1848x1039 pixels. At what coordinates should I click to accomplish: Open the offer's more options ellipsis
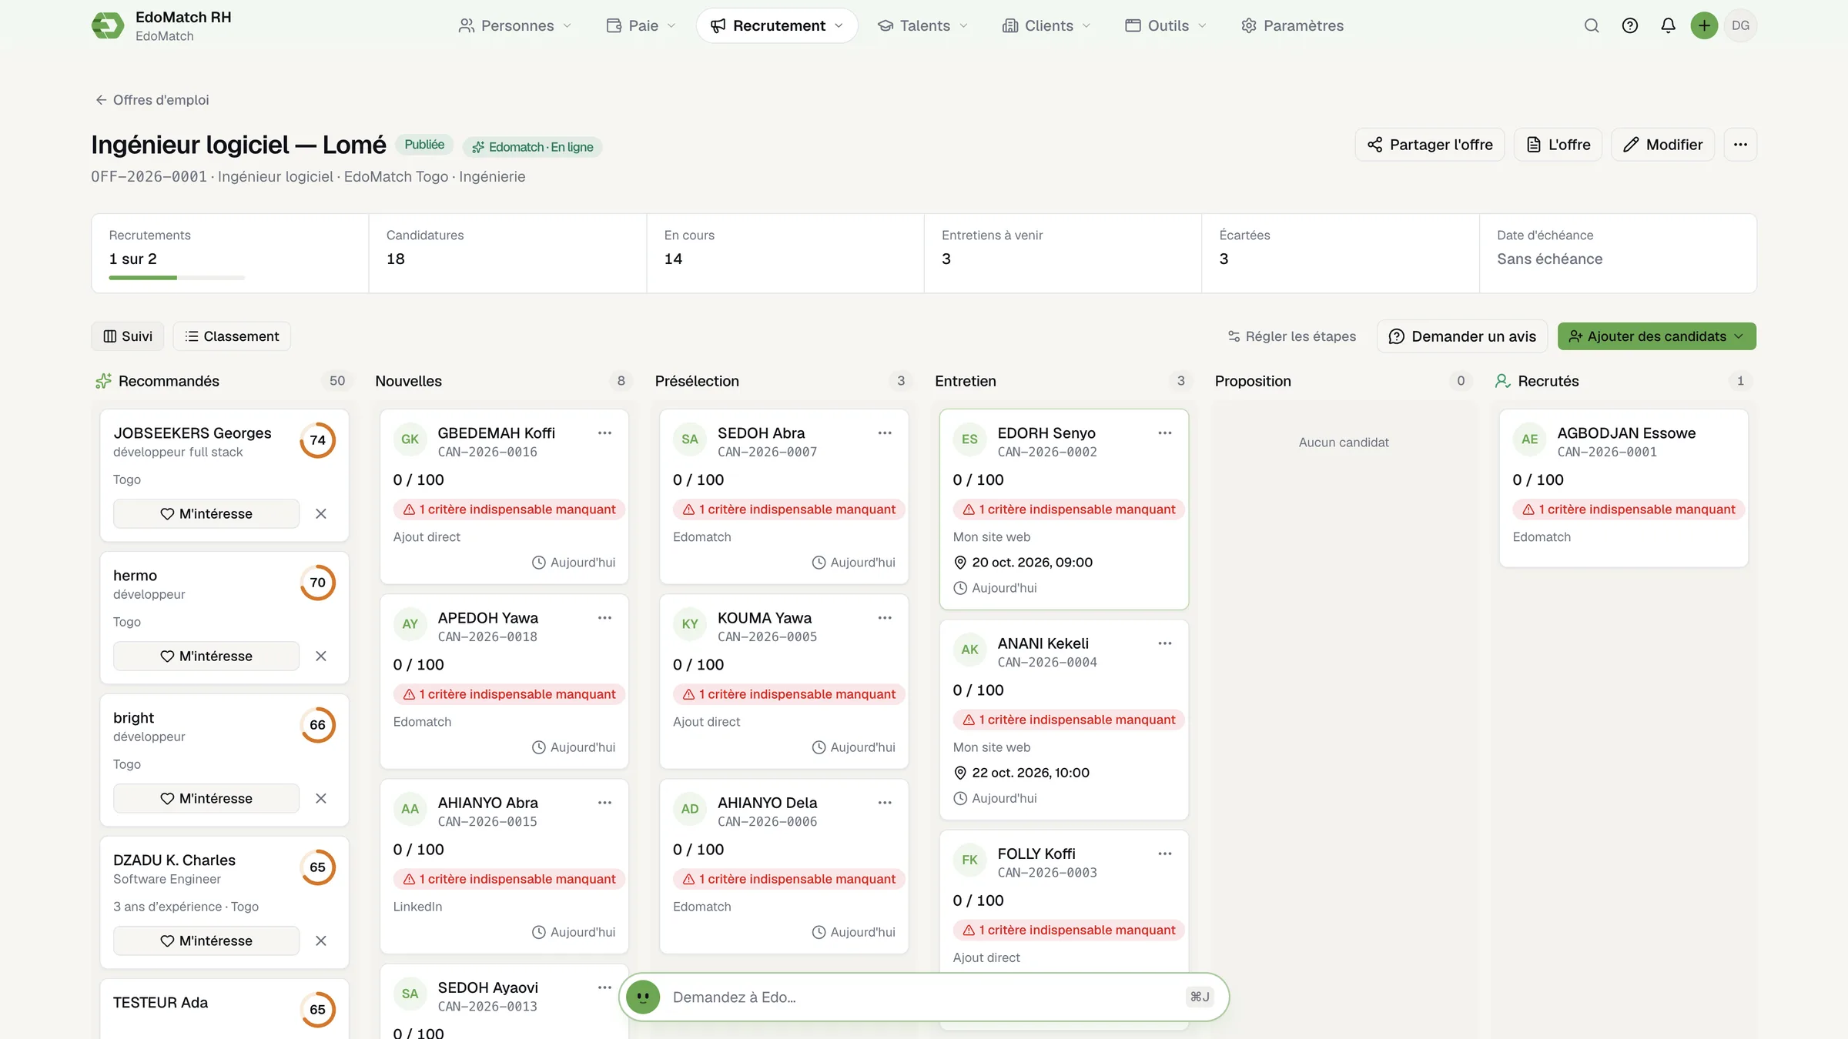[1740, 145]
